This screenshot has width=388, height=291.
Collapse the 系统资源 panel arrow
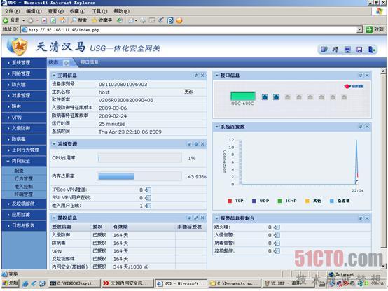[54, 143]
